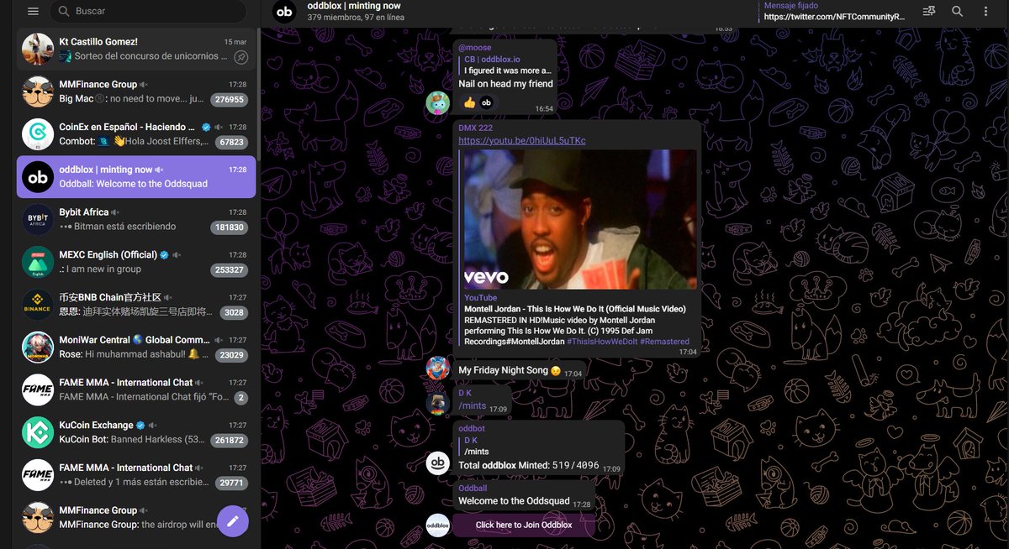The image size is (1009, 549).
Task: Click the oddblox avatar beside Oddball's message
Action: tap(437, 525)
